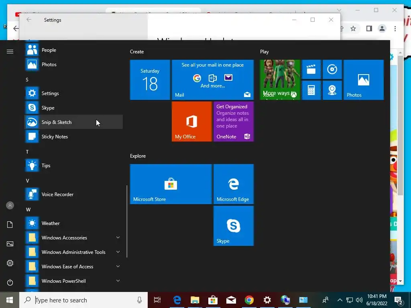Open the user account icon in the Start sidebar
This screenshot has height=308, width=411.
[10, 205]
